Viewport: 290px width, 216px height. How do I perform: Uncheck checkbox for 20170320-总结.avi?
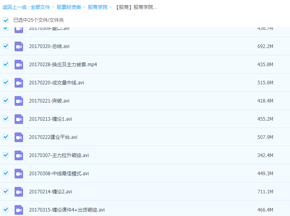[6, 46]
